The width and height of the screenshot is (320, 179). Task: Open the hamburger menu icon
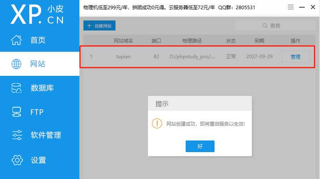pos(291,7)
